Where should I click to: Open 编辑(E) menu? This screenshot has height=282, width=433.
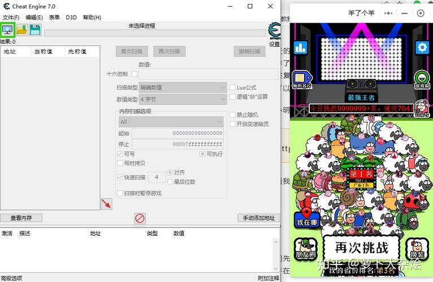(x=34, y=17)
